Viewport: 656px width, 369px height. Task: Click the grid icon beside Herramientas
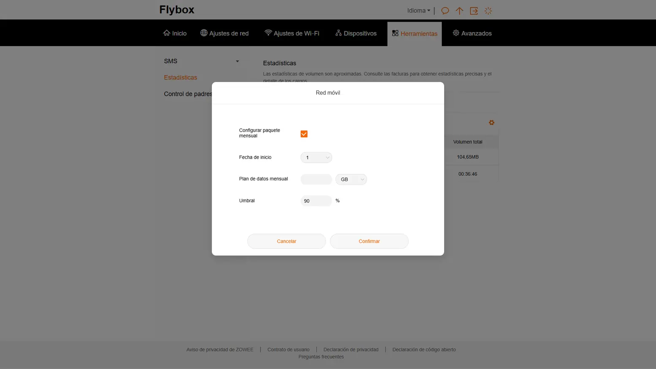click(395, 33)
